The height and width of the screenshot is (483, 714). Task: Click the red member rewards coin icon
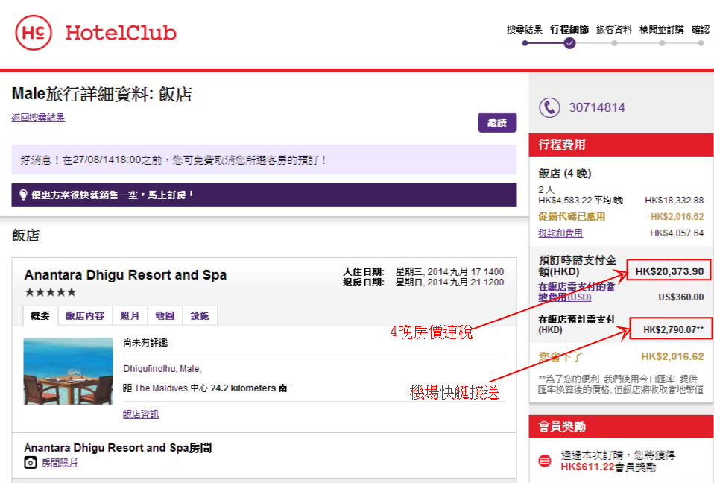(x=545, y=460)
